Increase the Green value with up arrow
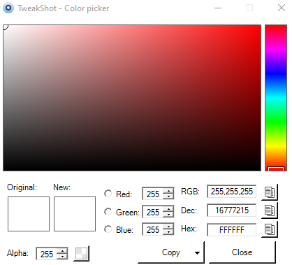 click(x=168, y=209)
